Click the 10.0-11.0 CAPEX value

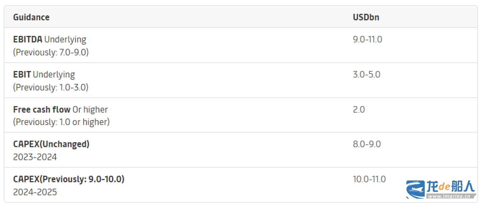coord(369,179)
